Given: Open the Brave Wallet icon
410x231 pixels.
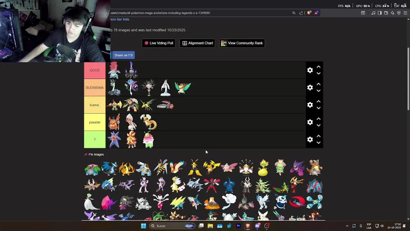Looking at the screenshot, I should (x=386, y=13).
